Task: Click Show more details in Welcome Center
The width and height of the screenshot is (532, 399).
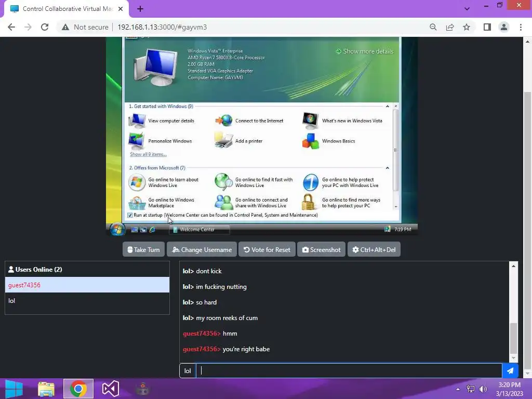Action: click(x=364, y=51)
